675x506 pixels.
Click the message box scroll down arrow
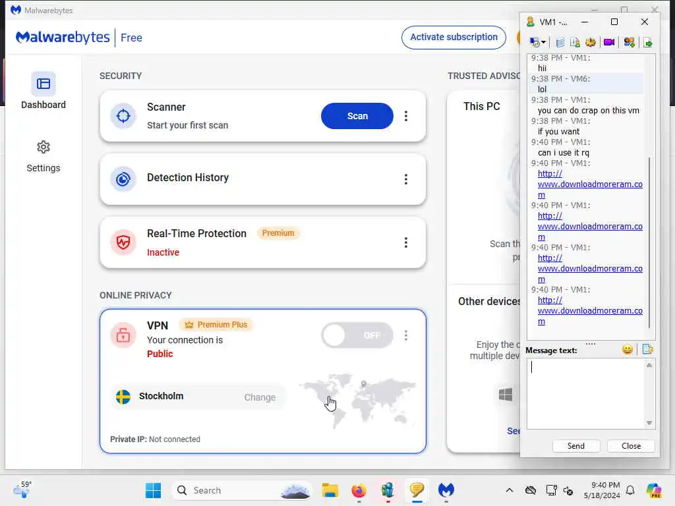click(x=649, y=423)
